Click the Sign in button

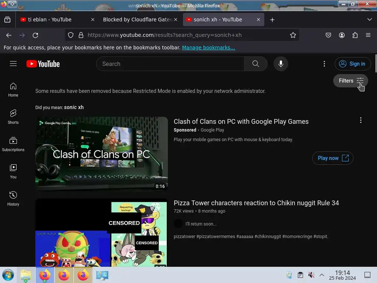[x=352, y=64]
